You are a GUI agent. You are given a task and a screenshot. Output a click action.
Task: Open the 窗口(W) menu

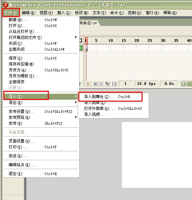(x=152, y=13)
